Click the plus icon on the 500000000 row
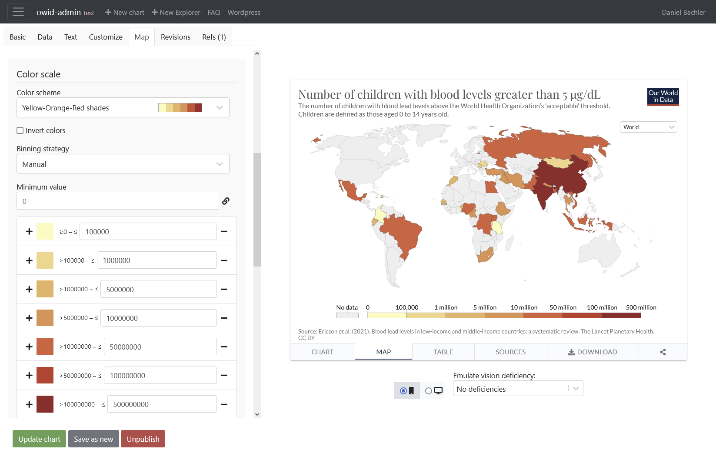716x460 pixels. pyautogui.click(x=29, y=404)
